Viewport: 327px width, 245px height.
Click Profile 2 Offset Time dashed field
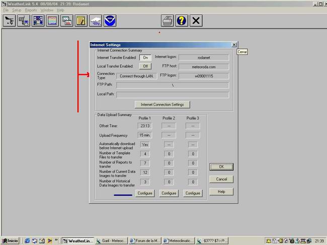pos(169,126)
